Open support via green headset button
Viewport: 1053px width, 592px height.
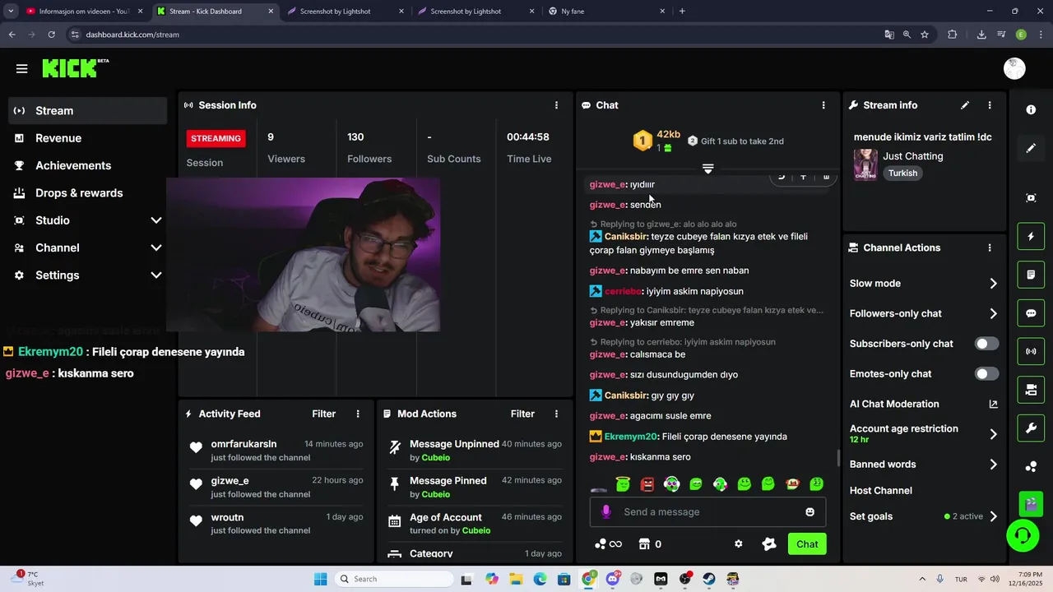pyautogui.click(x=1023, y=536)
